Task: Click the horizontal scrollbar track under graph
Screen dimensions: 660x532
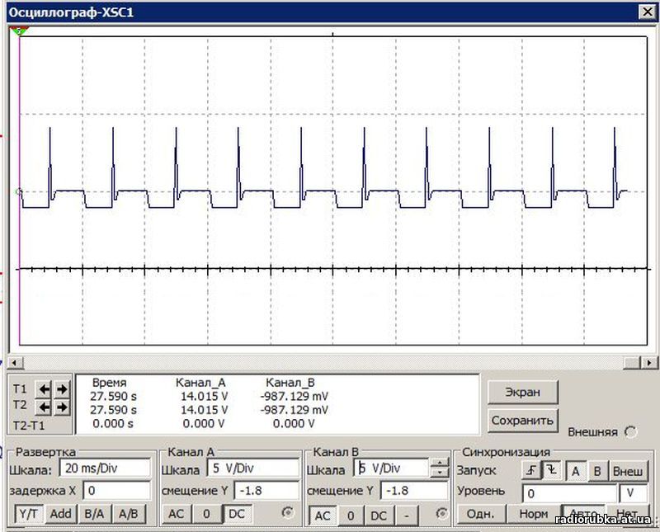Action: tap(323, 362)
